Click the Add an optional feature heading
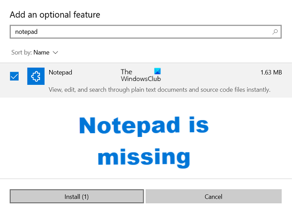Image resolution: width=292 pixels, height=213 pixels. (55, 14)
